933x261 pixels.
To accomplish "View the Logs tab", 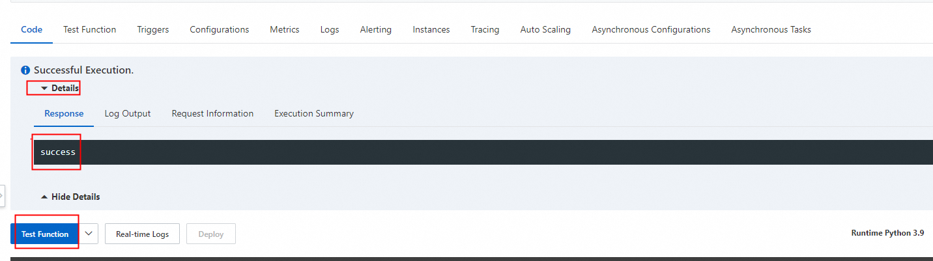I will (330, 29).
